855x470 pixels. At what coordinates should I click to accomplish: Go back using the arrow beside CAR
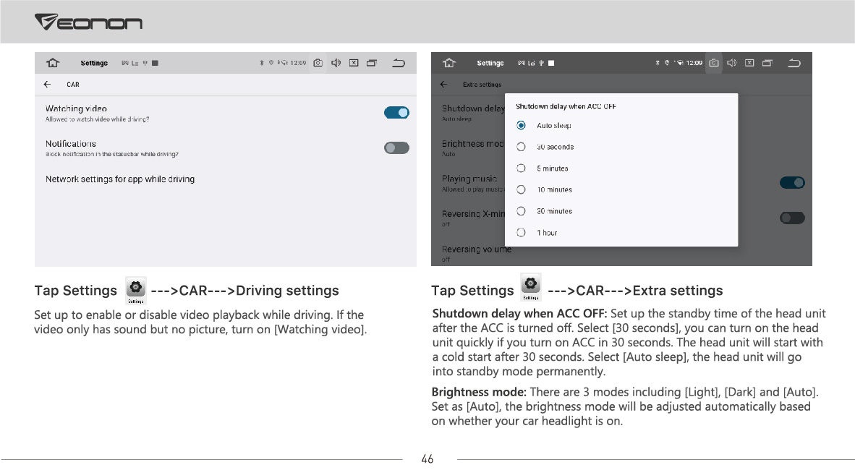(x=48, y=85)
